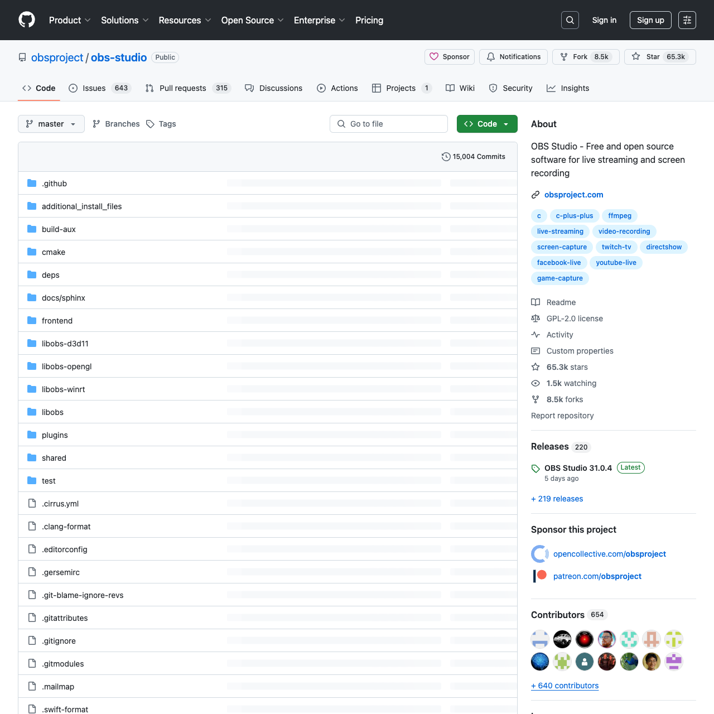Visit the obsproject.com website link
The width and height of the screenshot is (714, 714).
click(574, 195)
